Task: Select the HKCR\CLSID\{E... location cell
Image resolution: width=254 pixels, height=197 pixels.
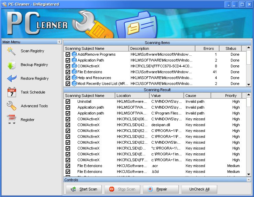Action: 131,154
